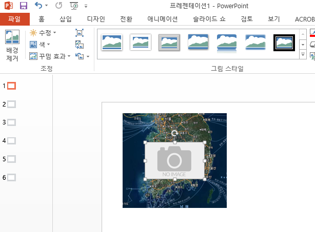Open the 파일 tab
The image size is (315, 232).
(14, 19)
